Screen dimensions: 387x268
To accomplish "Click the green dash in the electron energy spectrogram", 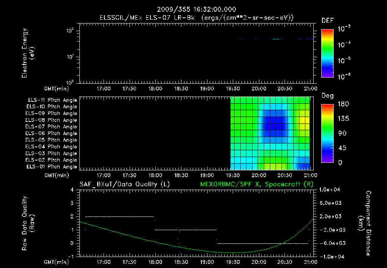I will tap(276, 39).
